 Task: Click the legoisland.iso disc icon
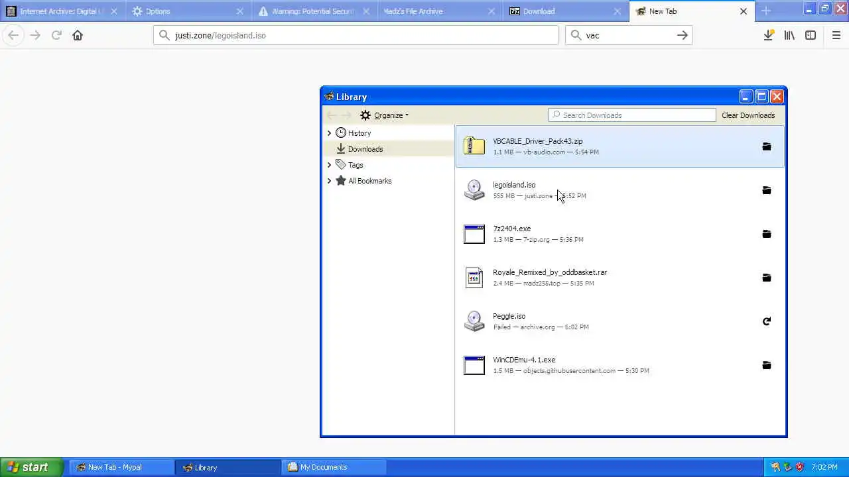pyautogui.click(x=474, y=189)
